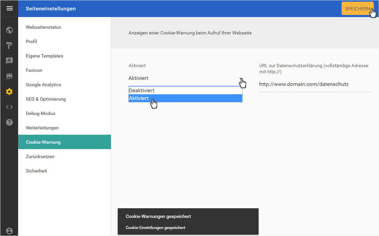Expand the Aktiviert dropdown arrow
Image resolution: width=379 pixels, height=236 pixels.
(241, 79)
